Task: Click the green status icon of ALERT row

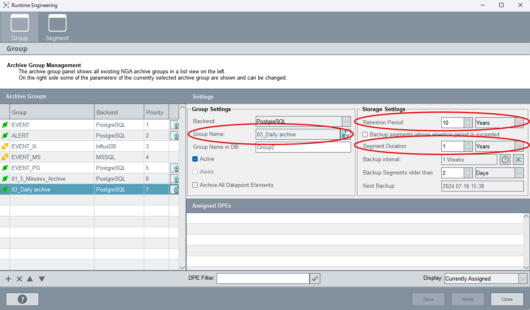Action: 5,136
